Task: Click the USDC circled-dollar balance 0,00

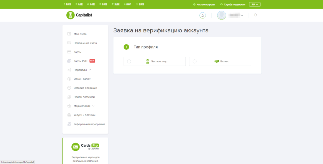Action: point(141,4)
